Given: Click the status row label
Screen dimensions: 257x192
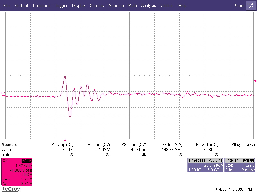Looking at the screenshot, I should [7, 155].
